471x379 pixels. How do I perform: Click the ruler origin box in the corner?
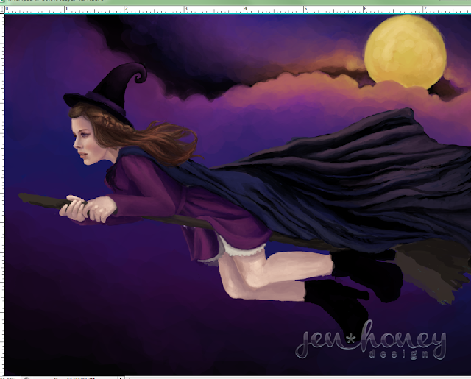tap(2, 10)
